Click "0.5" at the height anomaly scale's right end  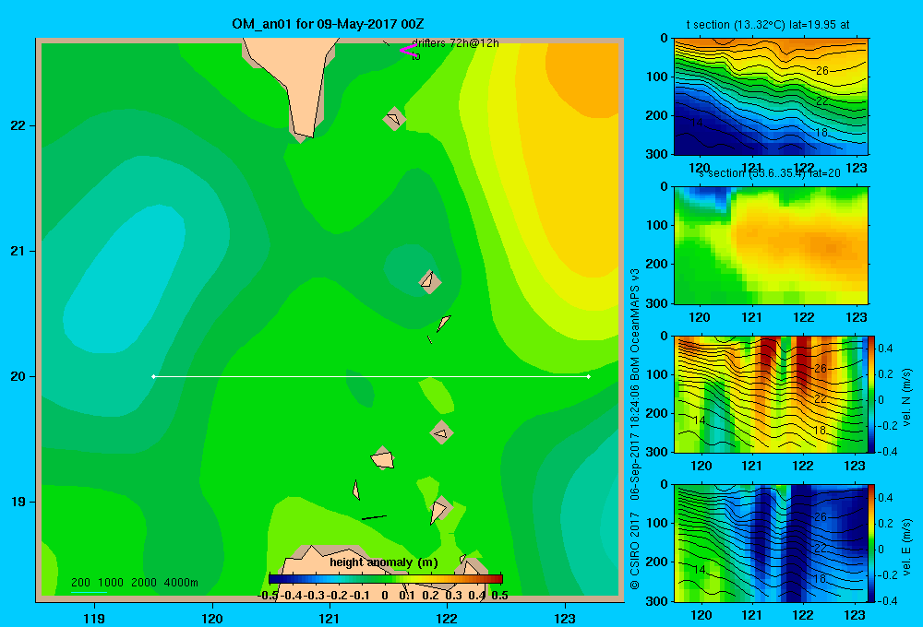[499, 596]
